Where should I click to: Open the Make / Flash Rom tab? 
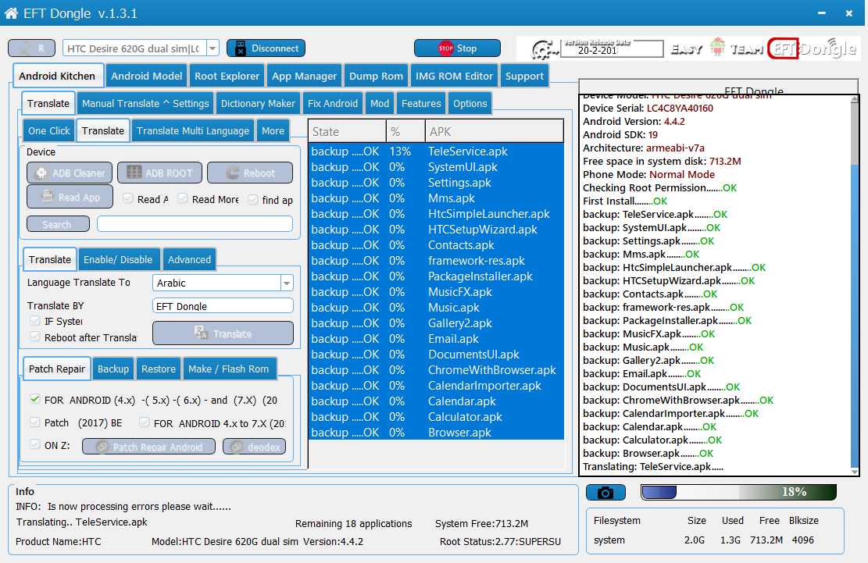[228, 369]
